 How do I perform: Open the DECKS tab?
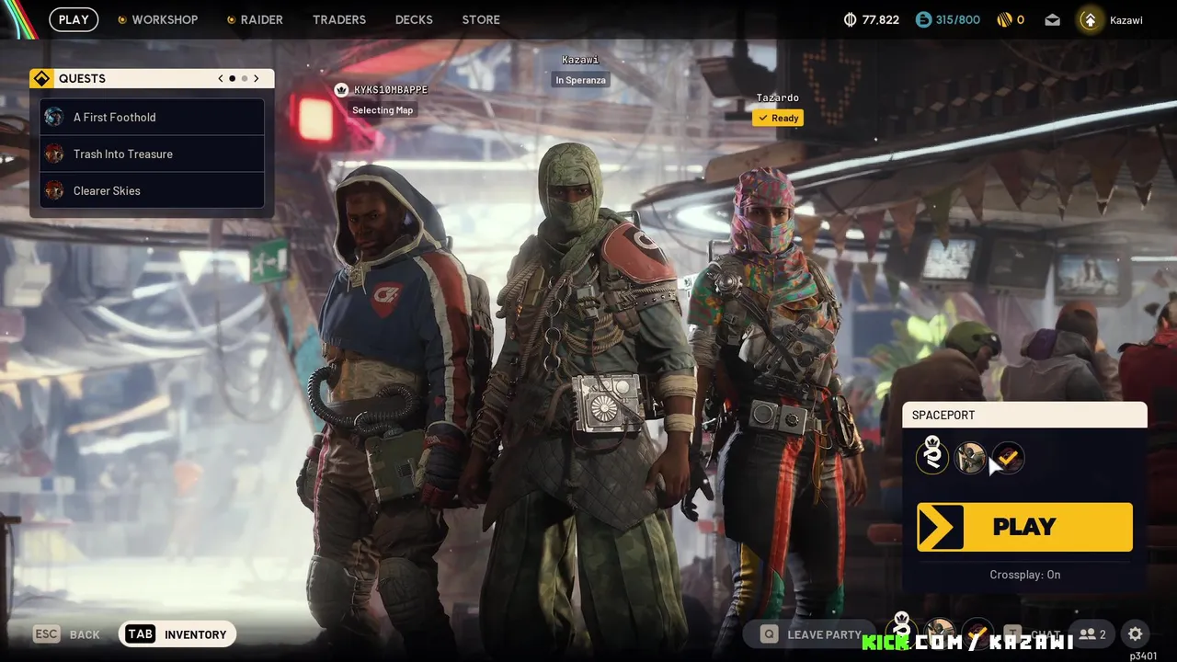414,19
